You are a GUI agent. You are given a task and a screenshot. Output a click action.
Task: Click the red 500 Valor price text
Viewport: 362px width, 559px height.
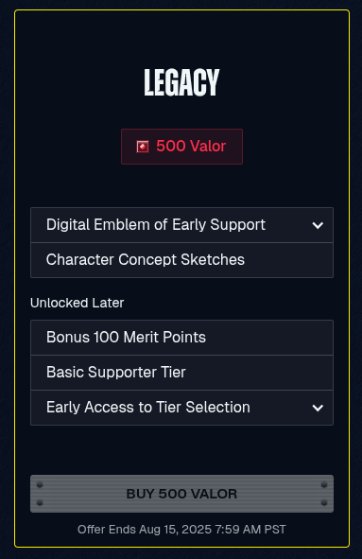191,147
